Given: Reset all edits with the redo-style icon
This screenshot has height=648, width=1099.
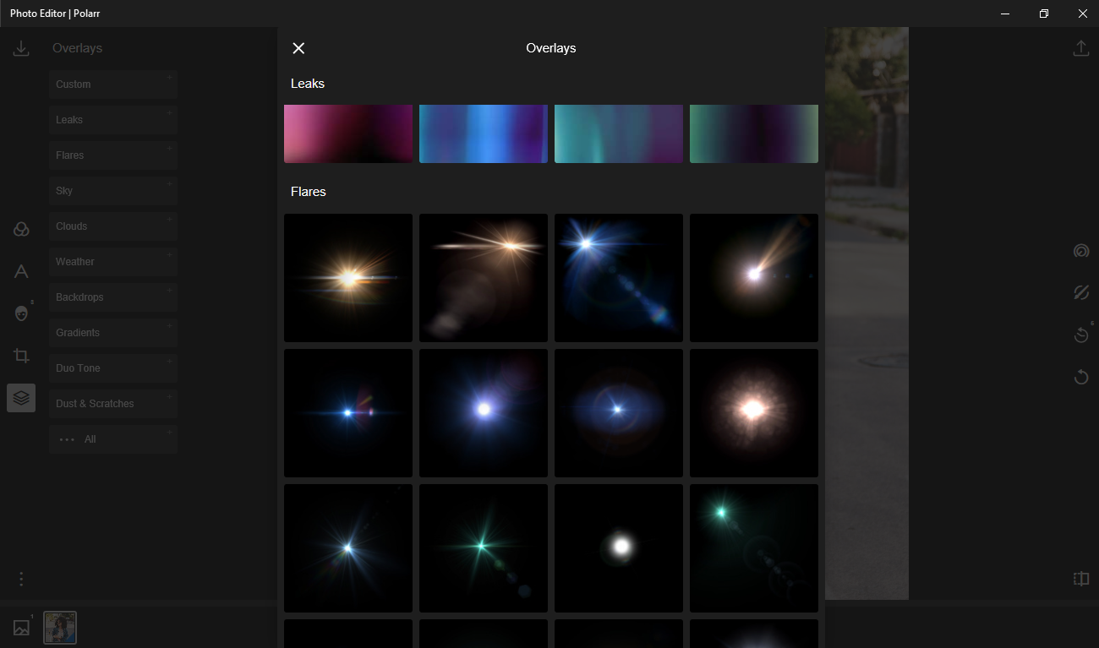Looking at the screenshot, I should [x=1080, y=377].
